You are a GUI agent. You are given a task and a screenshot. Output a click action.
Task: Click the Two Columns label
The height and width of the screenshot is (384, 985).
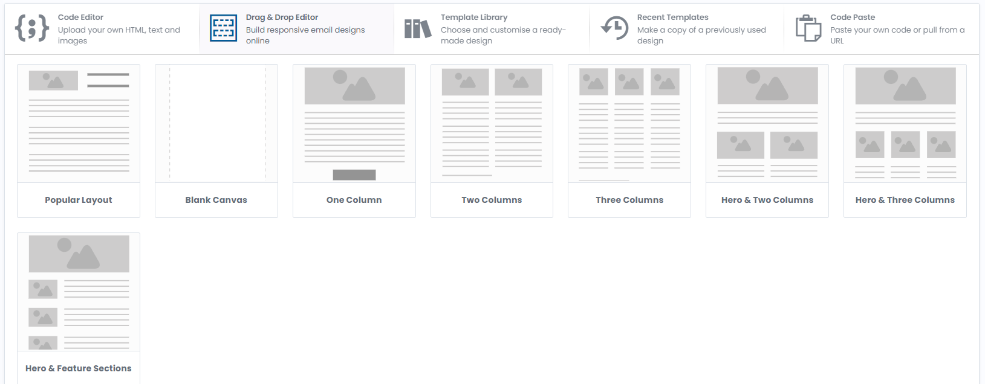coord(492,200)
